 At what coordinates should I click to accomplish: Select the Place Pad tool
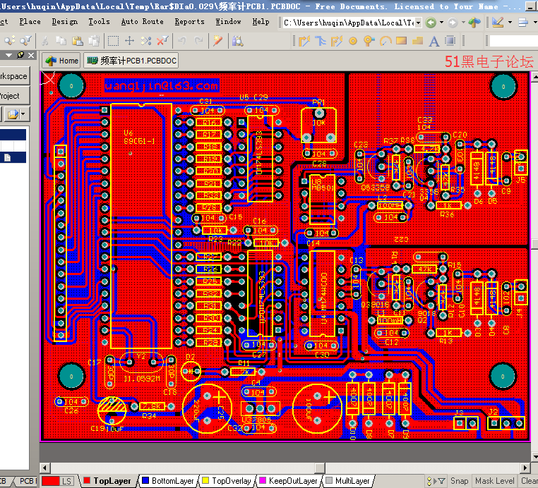click(x=353, y=41)
